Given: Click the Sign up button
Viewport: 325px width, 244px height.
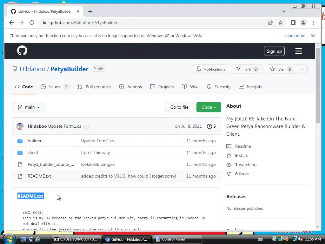Looking at the screenshot, I should (x=274, y=51).
